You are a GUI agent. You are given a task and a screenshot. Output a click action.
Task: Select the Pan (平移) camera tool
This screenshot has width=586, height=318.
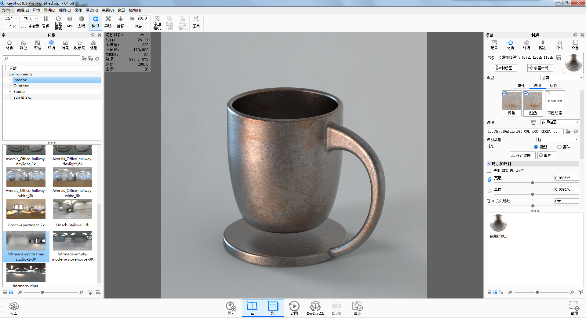(x=108, y=23)
